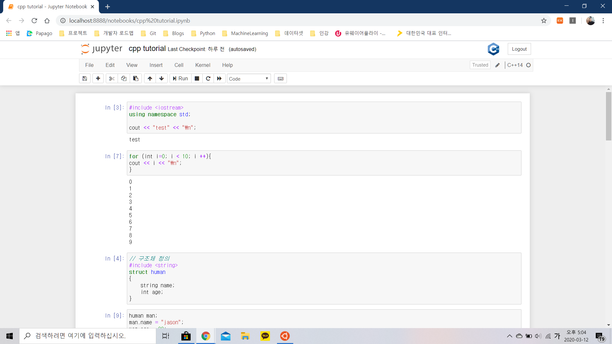Restart kernel and run all cells icon
The width and height of the screenshot is (612, 344).
219,78
